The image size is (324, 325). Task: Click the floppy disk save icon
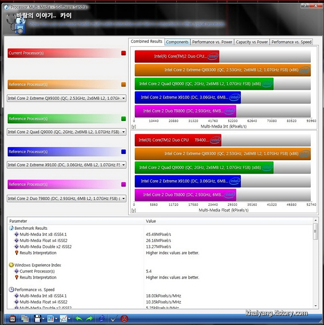click(x=38, y=318)
